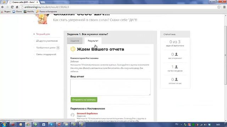Viewport: 227px width, 127px height.
Task: Click the 'Задание 1. Все мужики козлы?' heading
Action: tap(88, 34)
